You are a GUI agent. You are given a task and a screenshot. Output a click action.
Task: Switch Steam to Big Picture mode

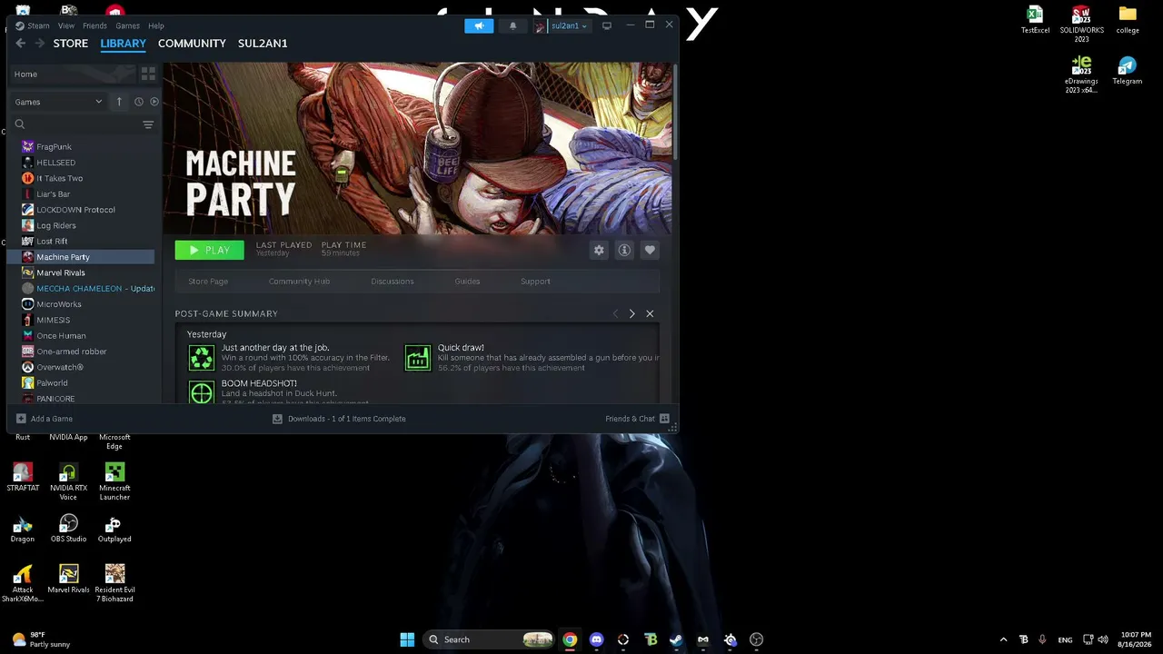607,25
